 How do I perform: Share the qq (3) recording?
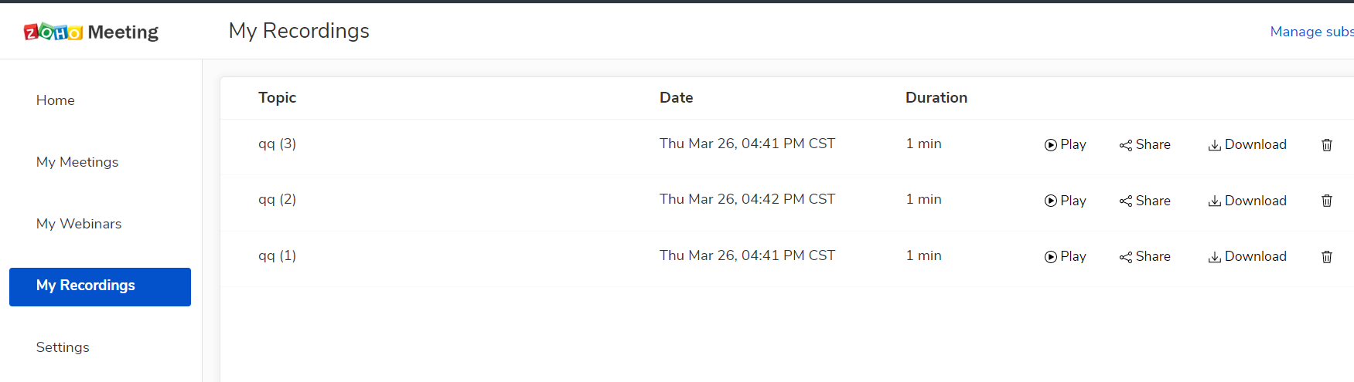(1144, 144)
